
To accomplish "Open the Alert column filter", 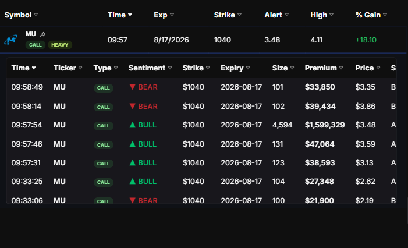I will click(x=286, y=15).
